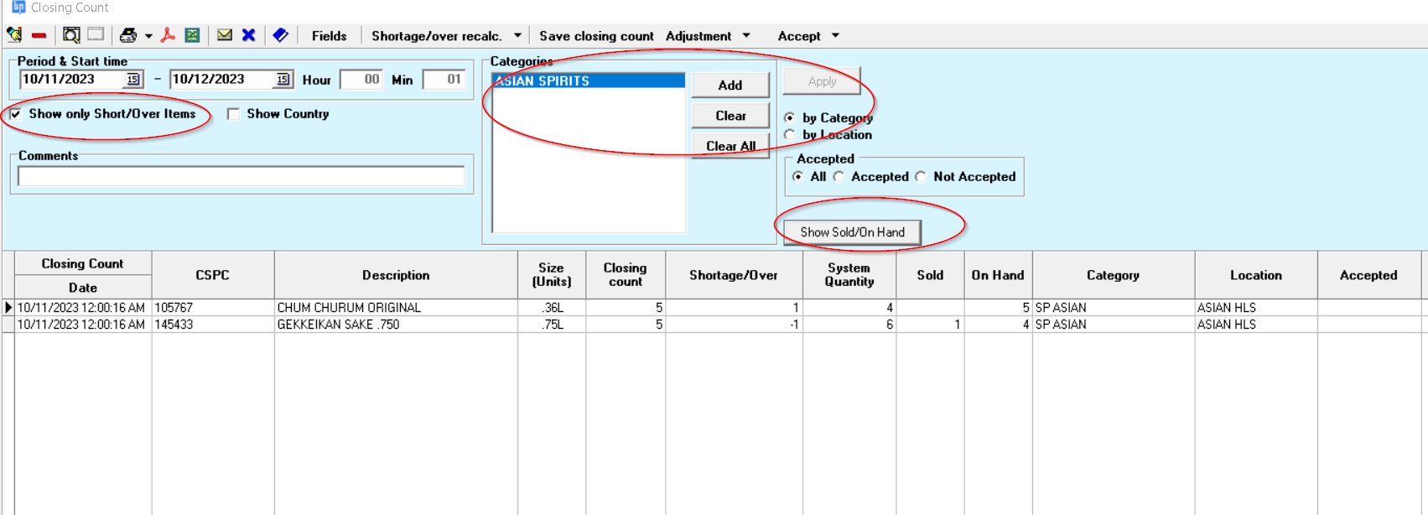
Task: Export to PDF with the Acrobat icon
Action: click(x=168, y=35)
